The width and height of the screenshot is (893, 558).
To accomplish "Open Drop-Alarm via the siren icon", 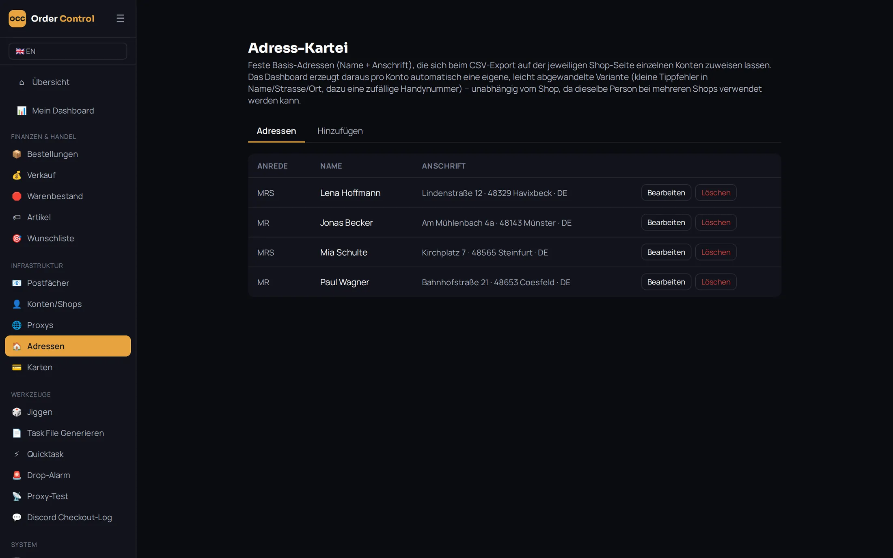I will tap(17, 476).
